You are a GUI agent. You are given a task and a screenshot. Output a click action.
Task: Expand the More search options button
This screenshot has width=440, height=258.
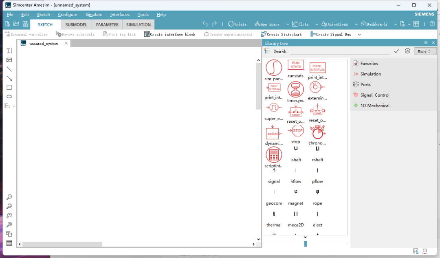coord(425,51)
